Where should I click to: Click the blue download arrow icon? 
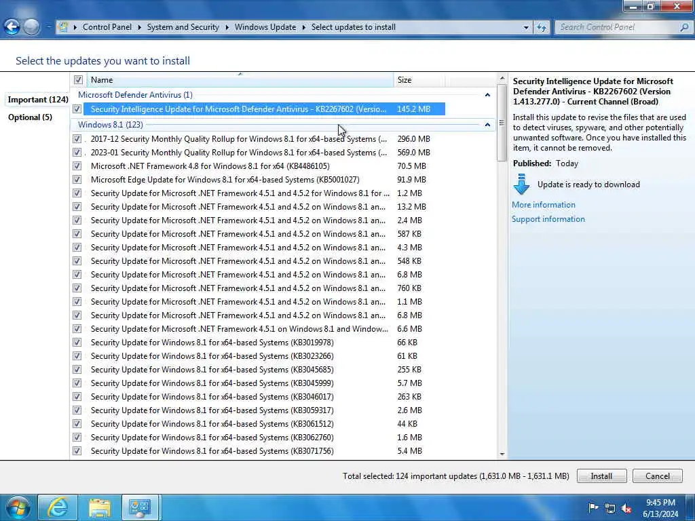521,185
